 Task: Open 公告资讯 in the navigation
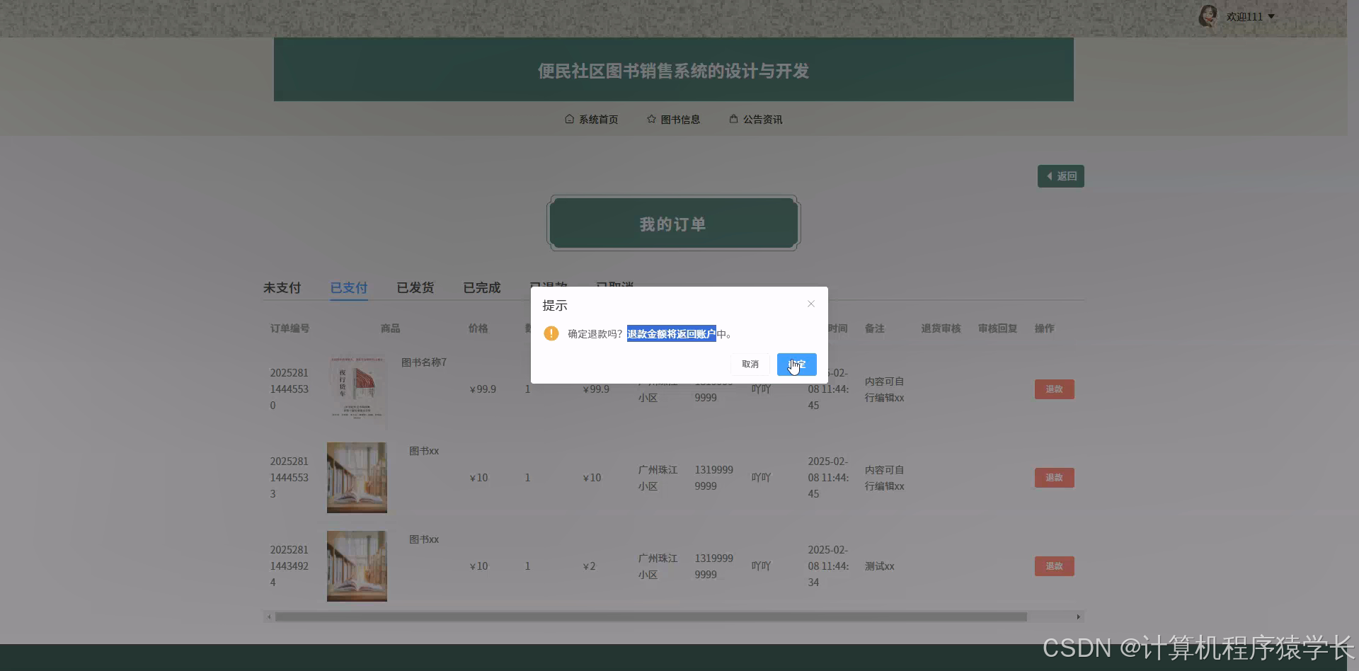756,119
